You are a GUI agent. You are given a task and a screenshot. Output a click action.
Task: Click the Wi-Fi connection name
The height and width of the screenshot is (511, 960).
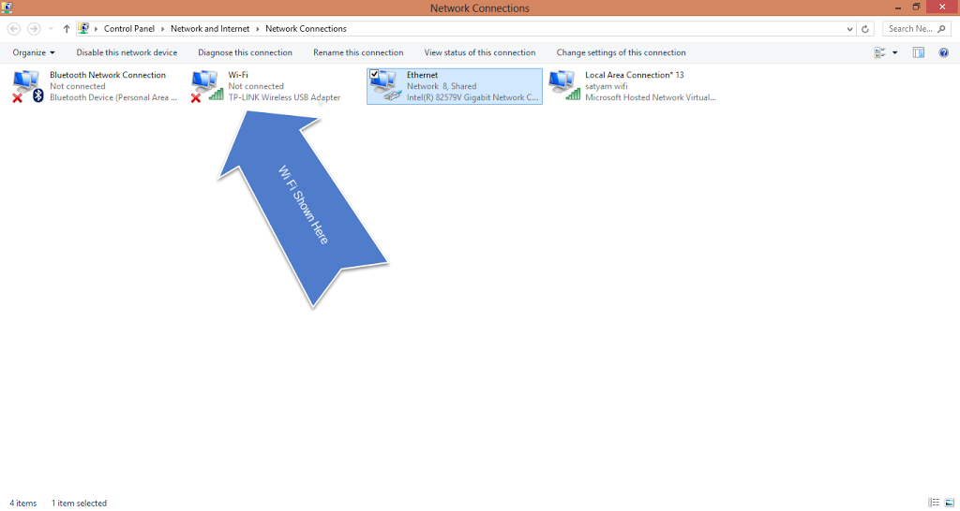click(238, 75)
